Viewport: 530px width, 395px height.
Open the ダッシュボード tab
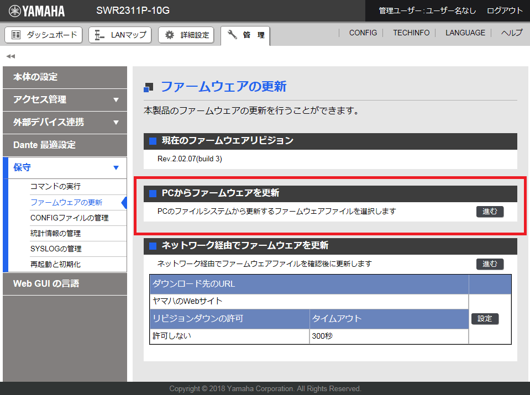pos(44,35)
